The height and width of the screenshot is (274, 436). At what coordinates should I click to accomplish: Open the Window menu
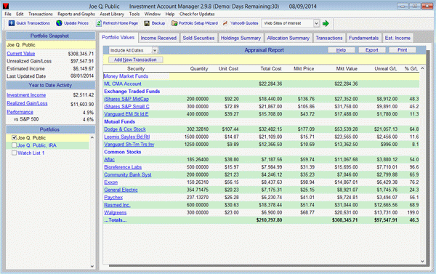pyautogui.click(x=153, y=14)
